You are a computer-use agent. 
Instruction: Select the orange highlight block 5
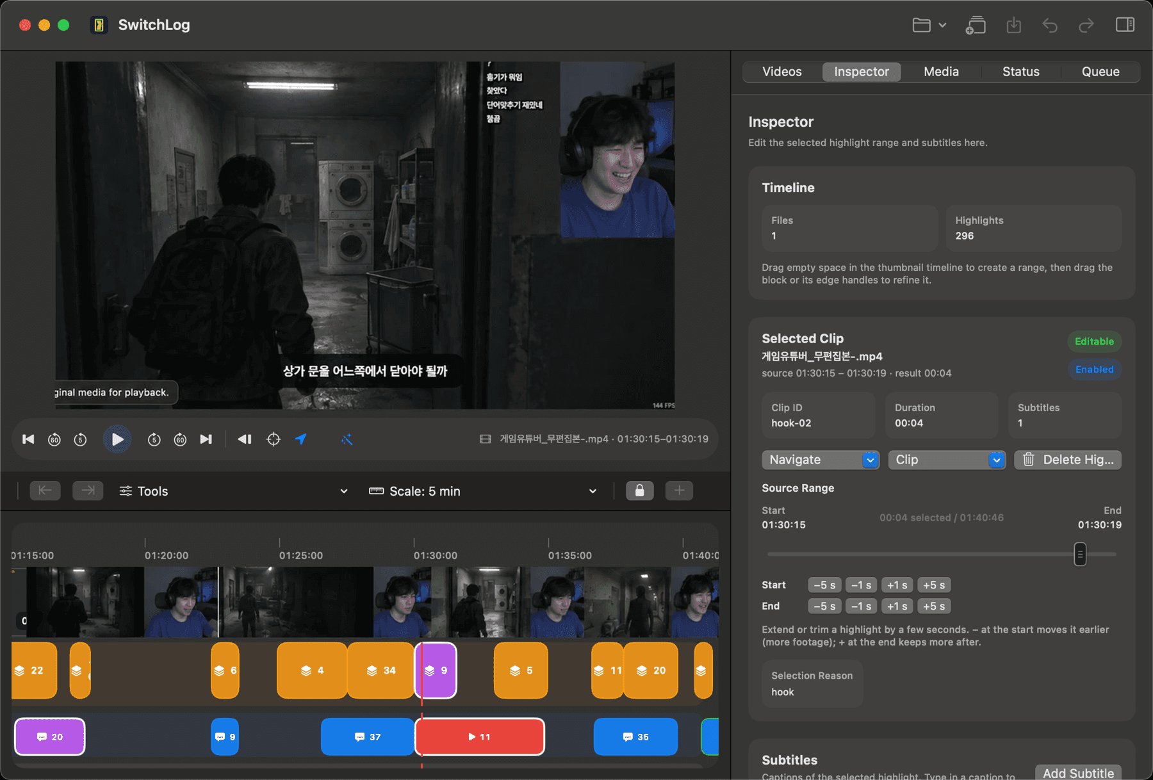click(521, 670)
